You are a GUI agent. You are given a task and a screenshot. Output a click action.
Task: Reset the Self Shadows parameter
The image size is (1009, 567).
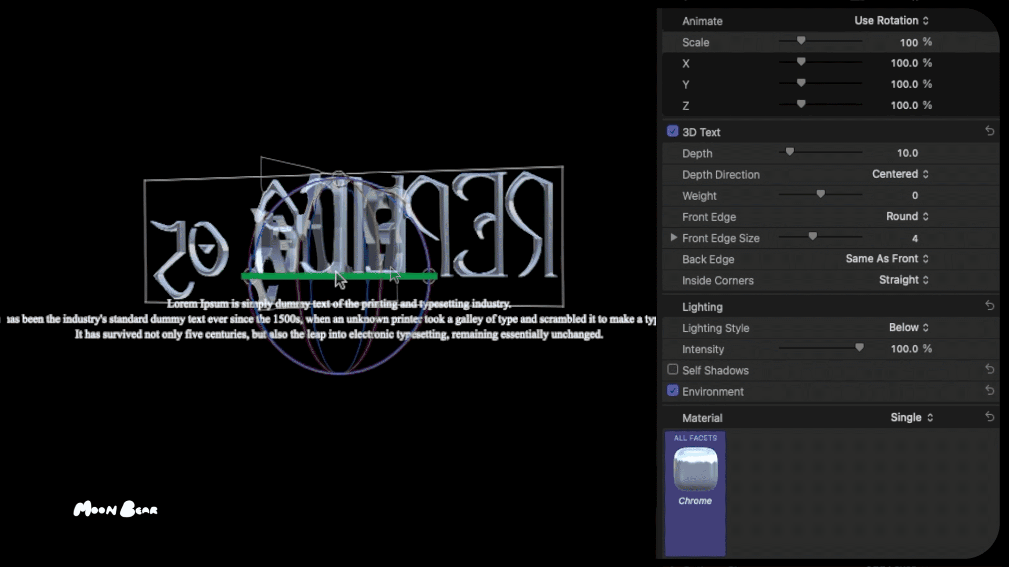point(990,370)
